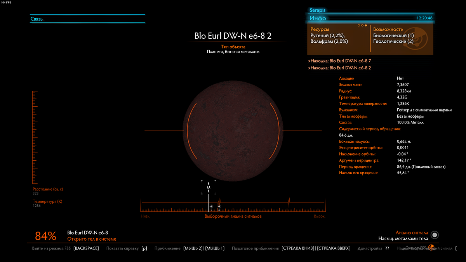Screen dimensions: 466x262
Task: Click the planet Blo Eurl DW-N e6-8 2 globe
Action: 233,131
